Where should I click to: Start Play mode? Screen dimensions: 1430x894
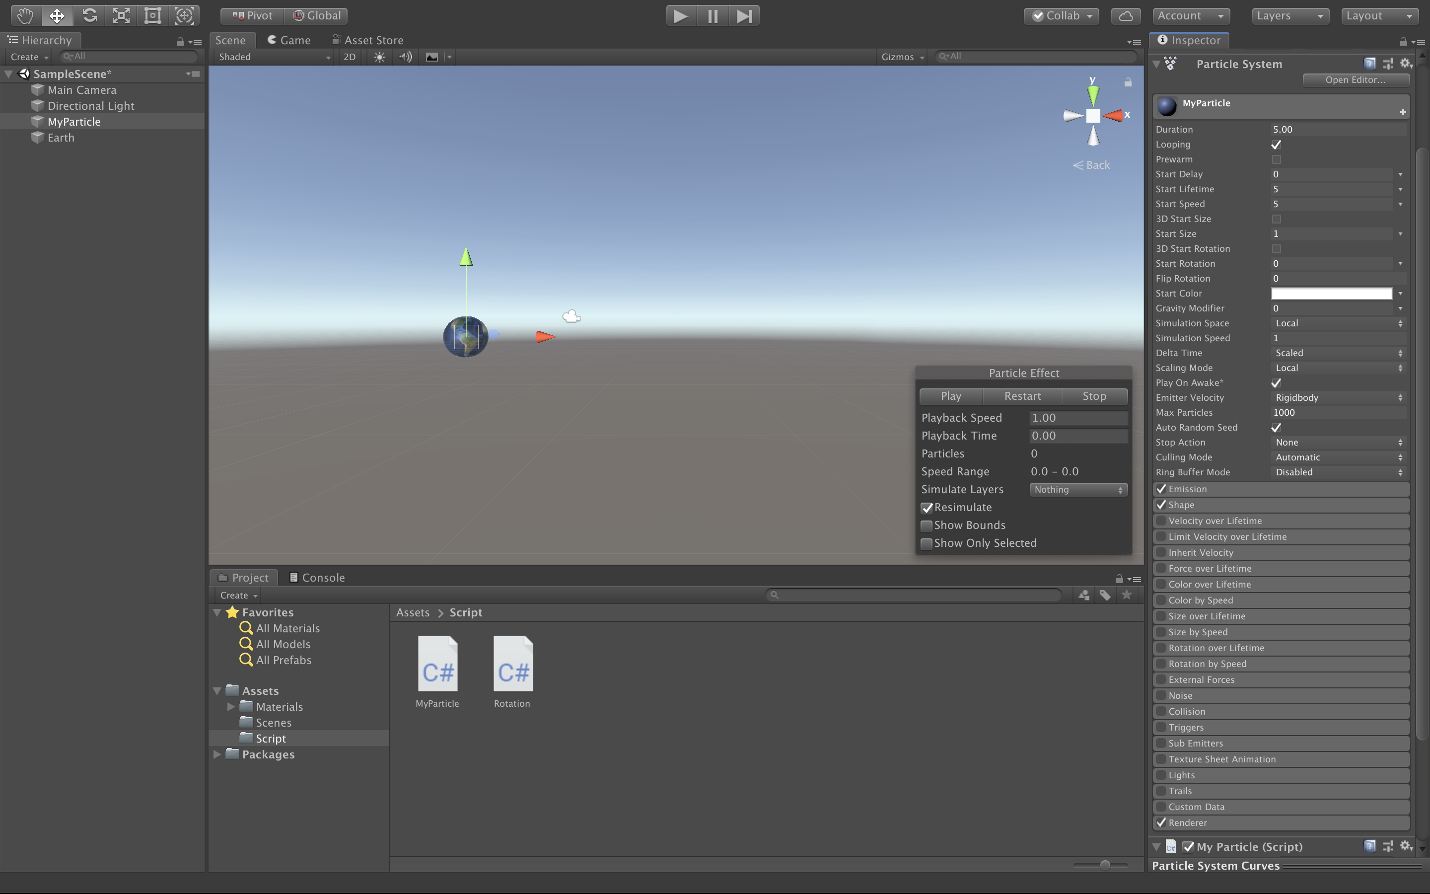click(x=681, y=16)
